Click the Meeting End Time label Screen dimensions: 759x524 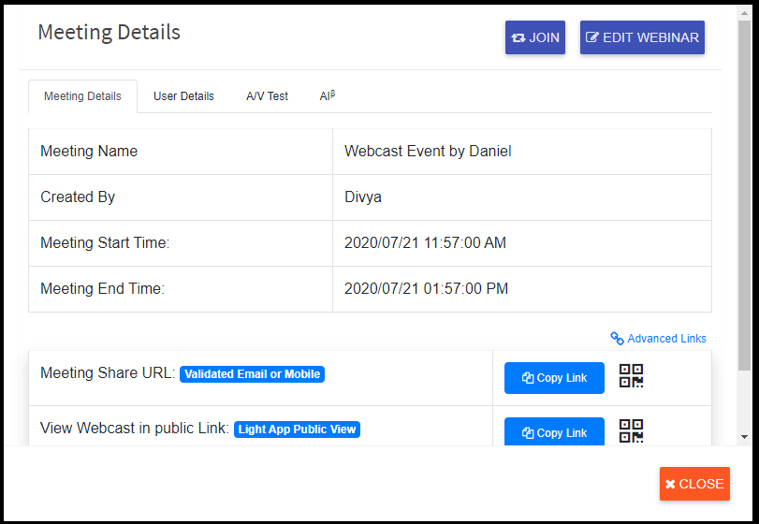click(x=102, y=288)
